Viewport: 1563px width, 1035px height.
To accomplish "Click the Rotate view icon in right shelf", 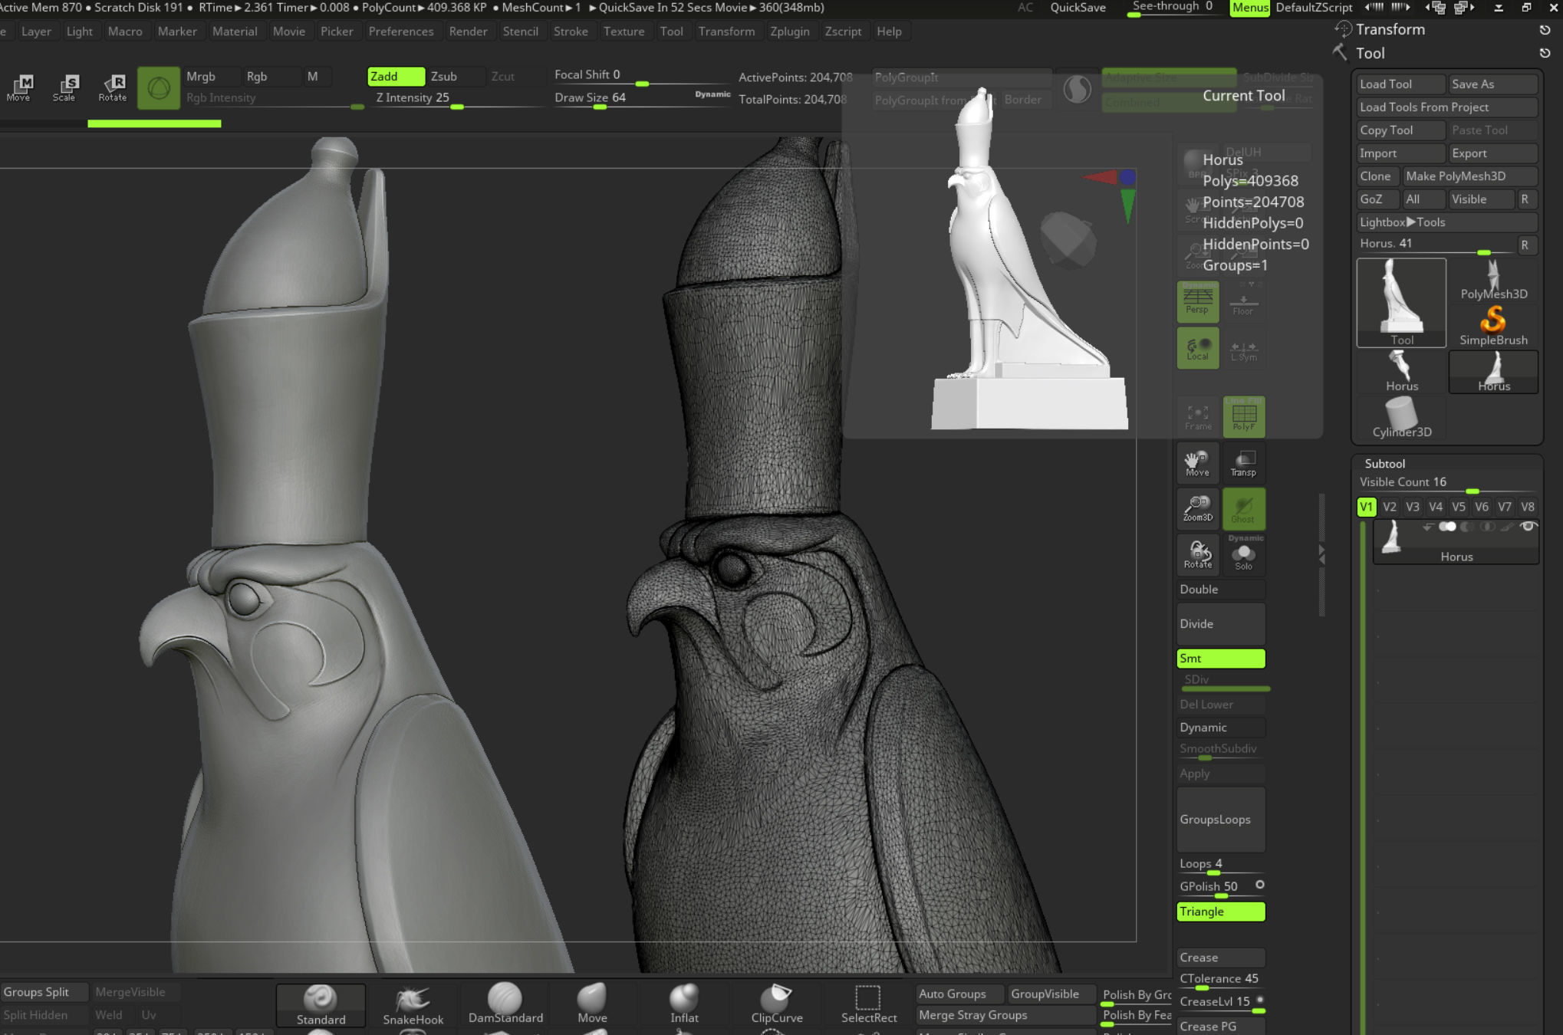I will 1197,555.
